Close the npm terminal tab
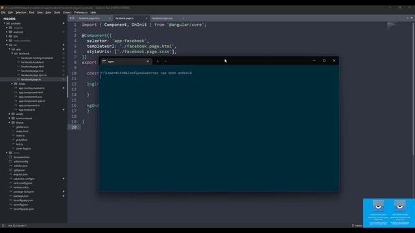The width and height of the screenshot is (415, 233). tap(148, 61)
